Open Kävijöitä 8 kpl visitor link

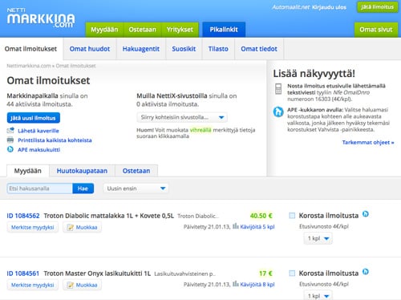257,285
